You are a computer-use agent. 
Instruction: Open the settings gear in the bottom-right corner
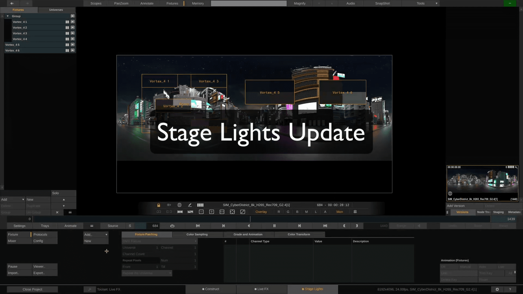coord(497,289)
